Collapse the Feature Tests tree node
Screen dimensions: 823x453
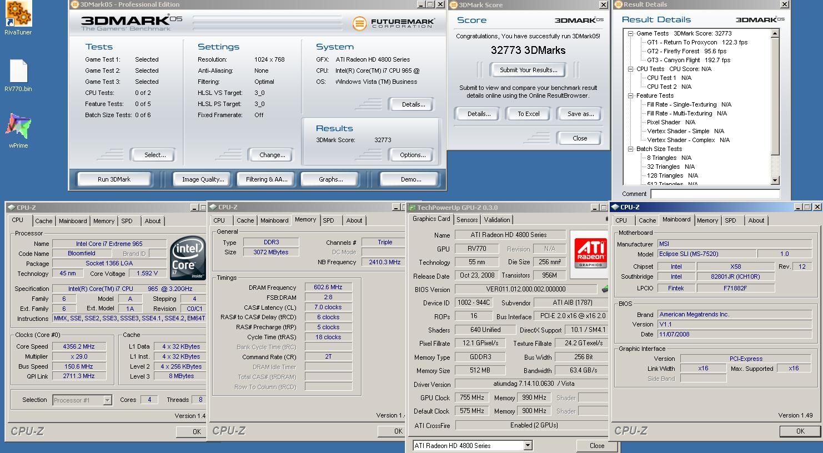pyautogui.click(x=631, y=95)
